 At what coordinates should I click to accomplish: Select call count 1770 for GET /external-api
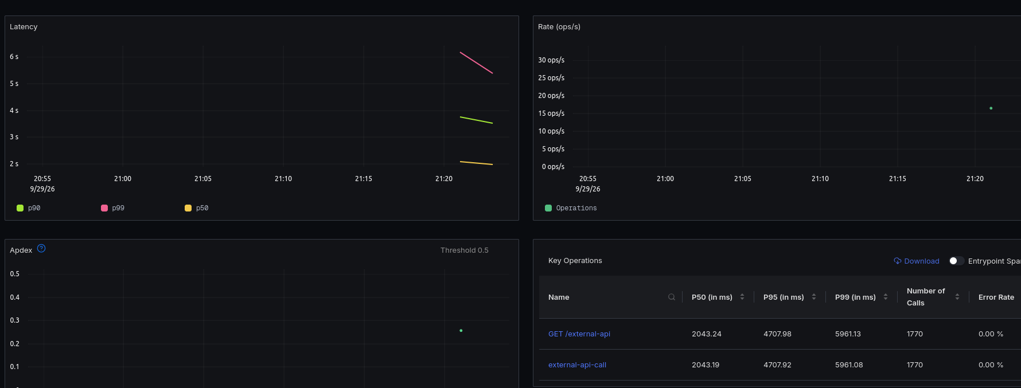915,334
